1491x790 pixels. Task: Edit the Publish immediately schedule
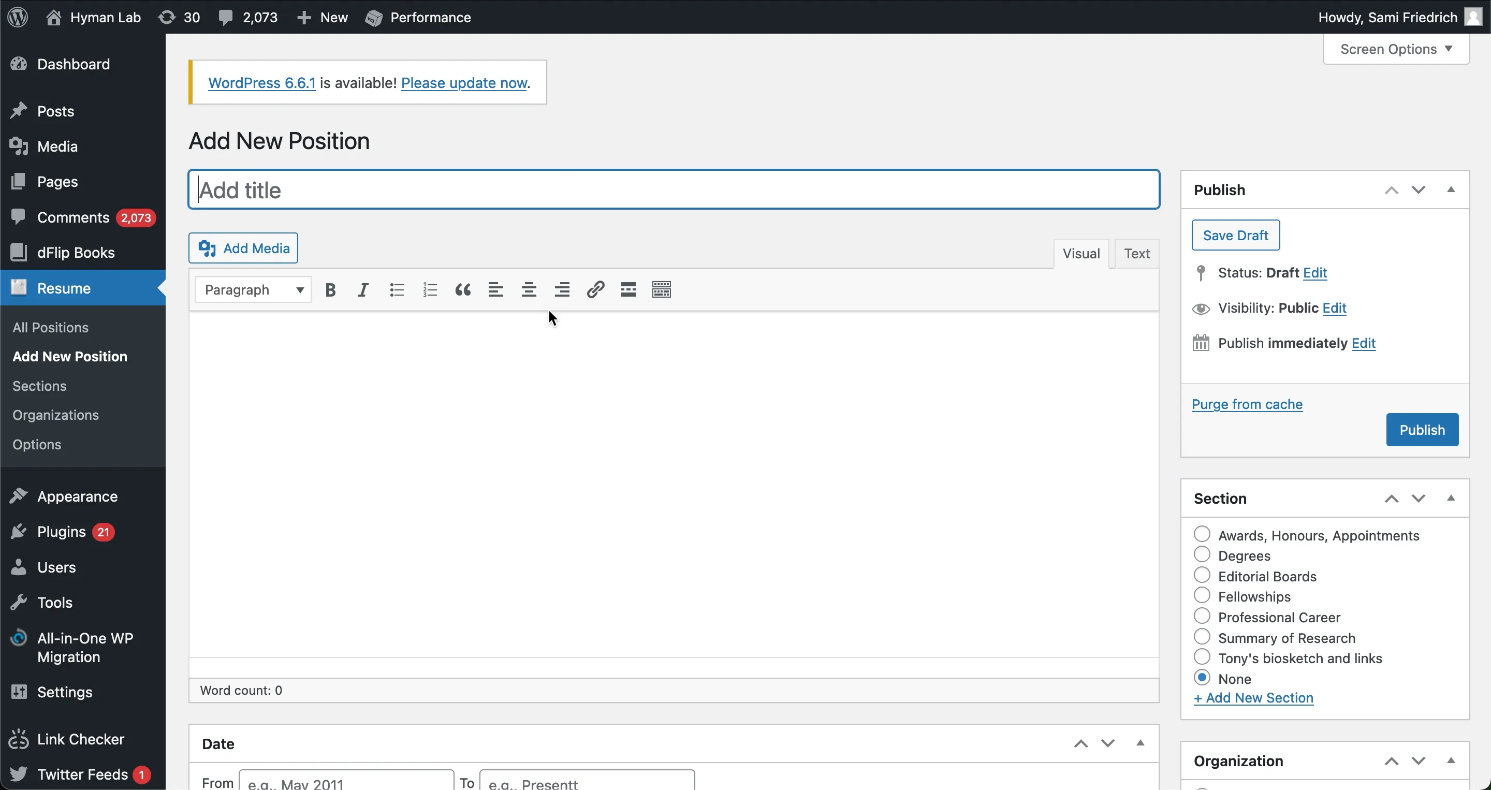click(1363, 343)
